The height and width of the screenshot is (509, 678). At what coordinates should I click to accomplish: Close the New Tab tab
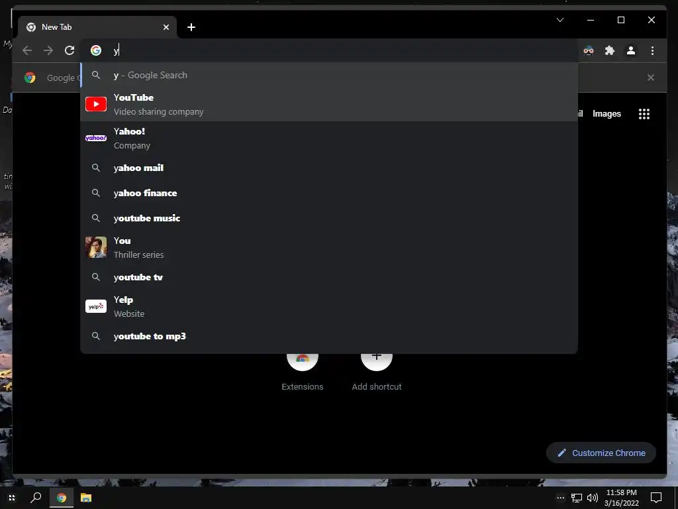pyautogui.click(x=166, y=27)
